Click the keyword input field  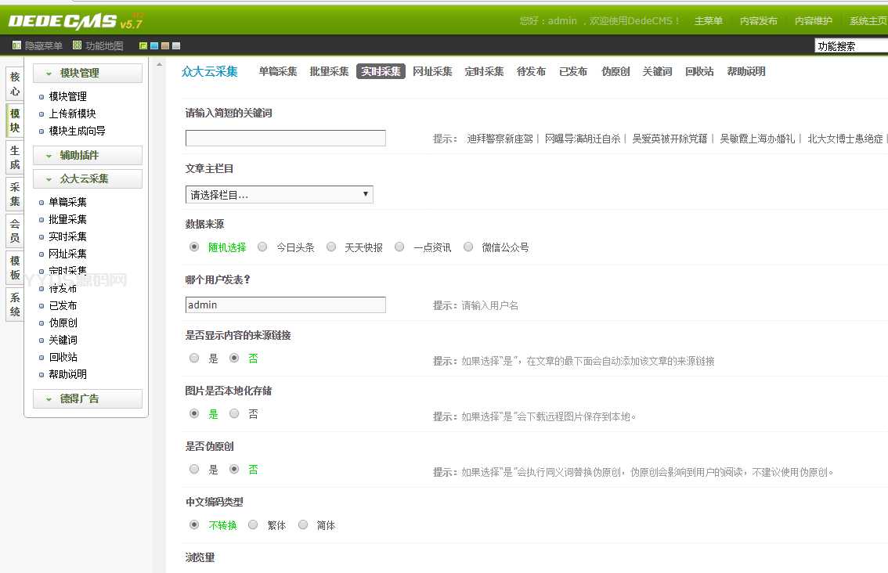pos(285,139)
